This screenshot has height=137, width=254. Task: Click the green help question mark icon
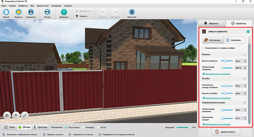click(x=248, y=32)
